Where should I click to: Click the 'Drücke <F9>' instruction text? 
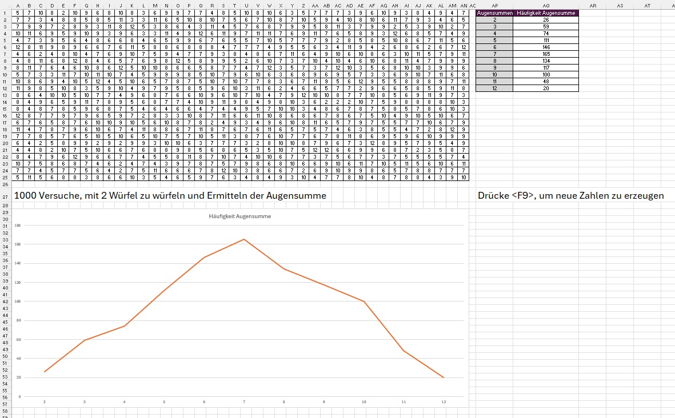coord(570,196)
